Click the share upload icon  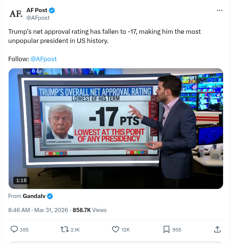coord(217,229)
